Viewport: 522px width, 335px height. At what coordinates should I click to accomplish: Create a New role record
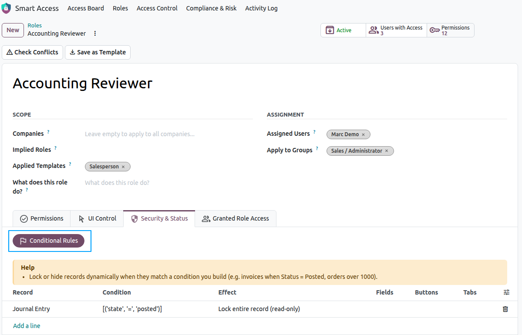tap(13, 30)
